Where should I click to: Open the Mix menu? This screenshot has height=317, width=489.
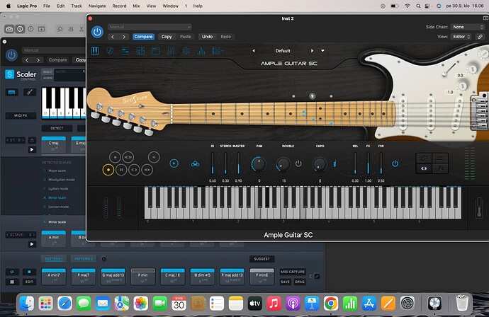tap(136, 6)
